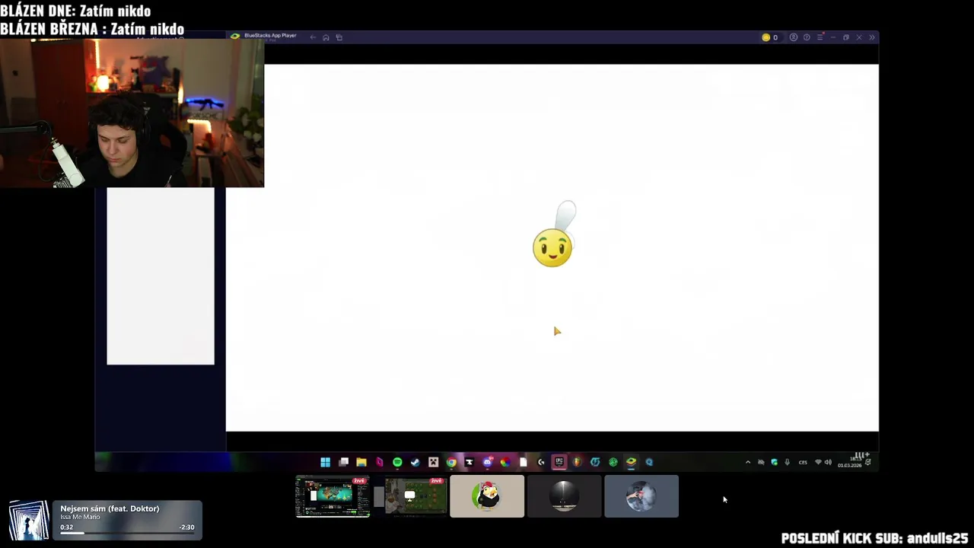Select the penguin avatar thumbnail
The width and height of the screenshot is (974, 548).
pyautogui.click(x=487, y=496)
